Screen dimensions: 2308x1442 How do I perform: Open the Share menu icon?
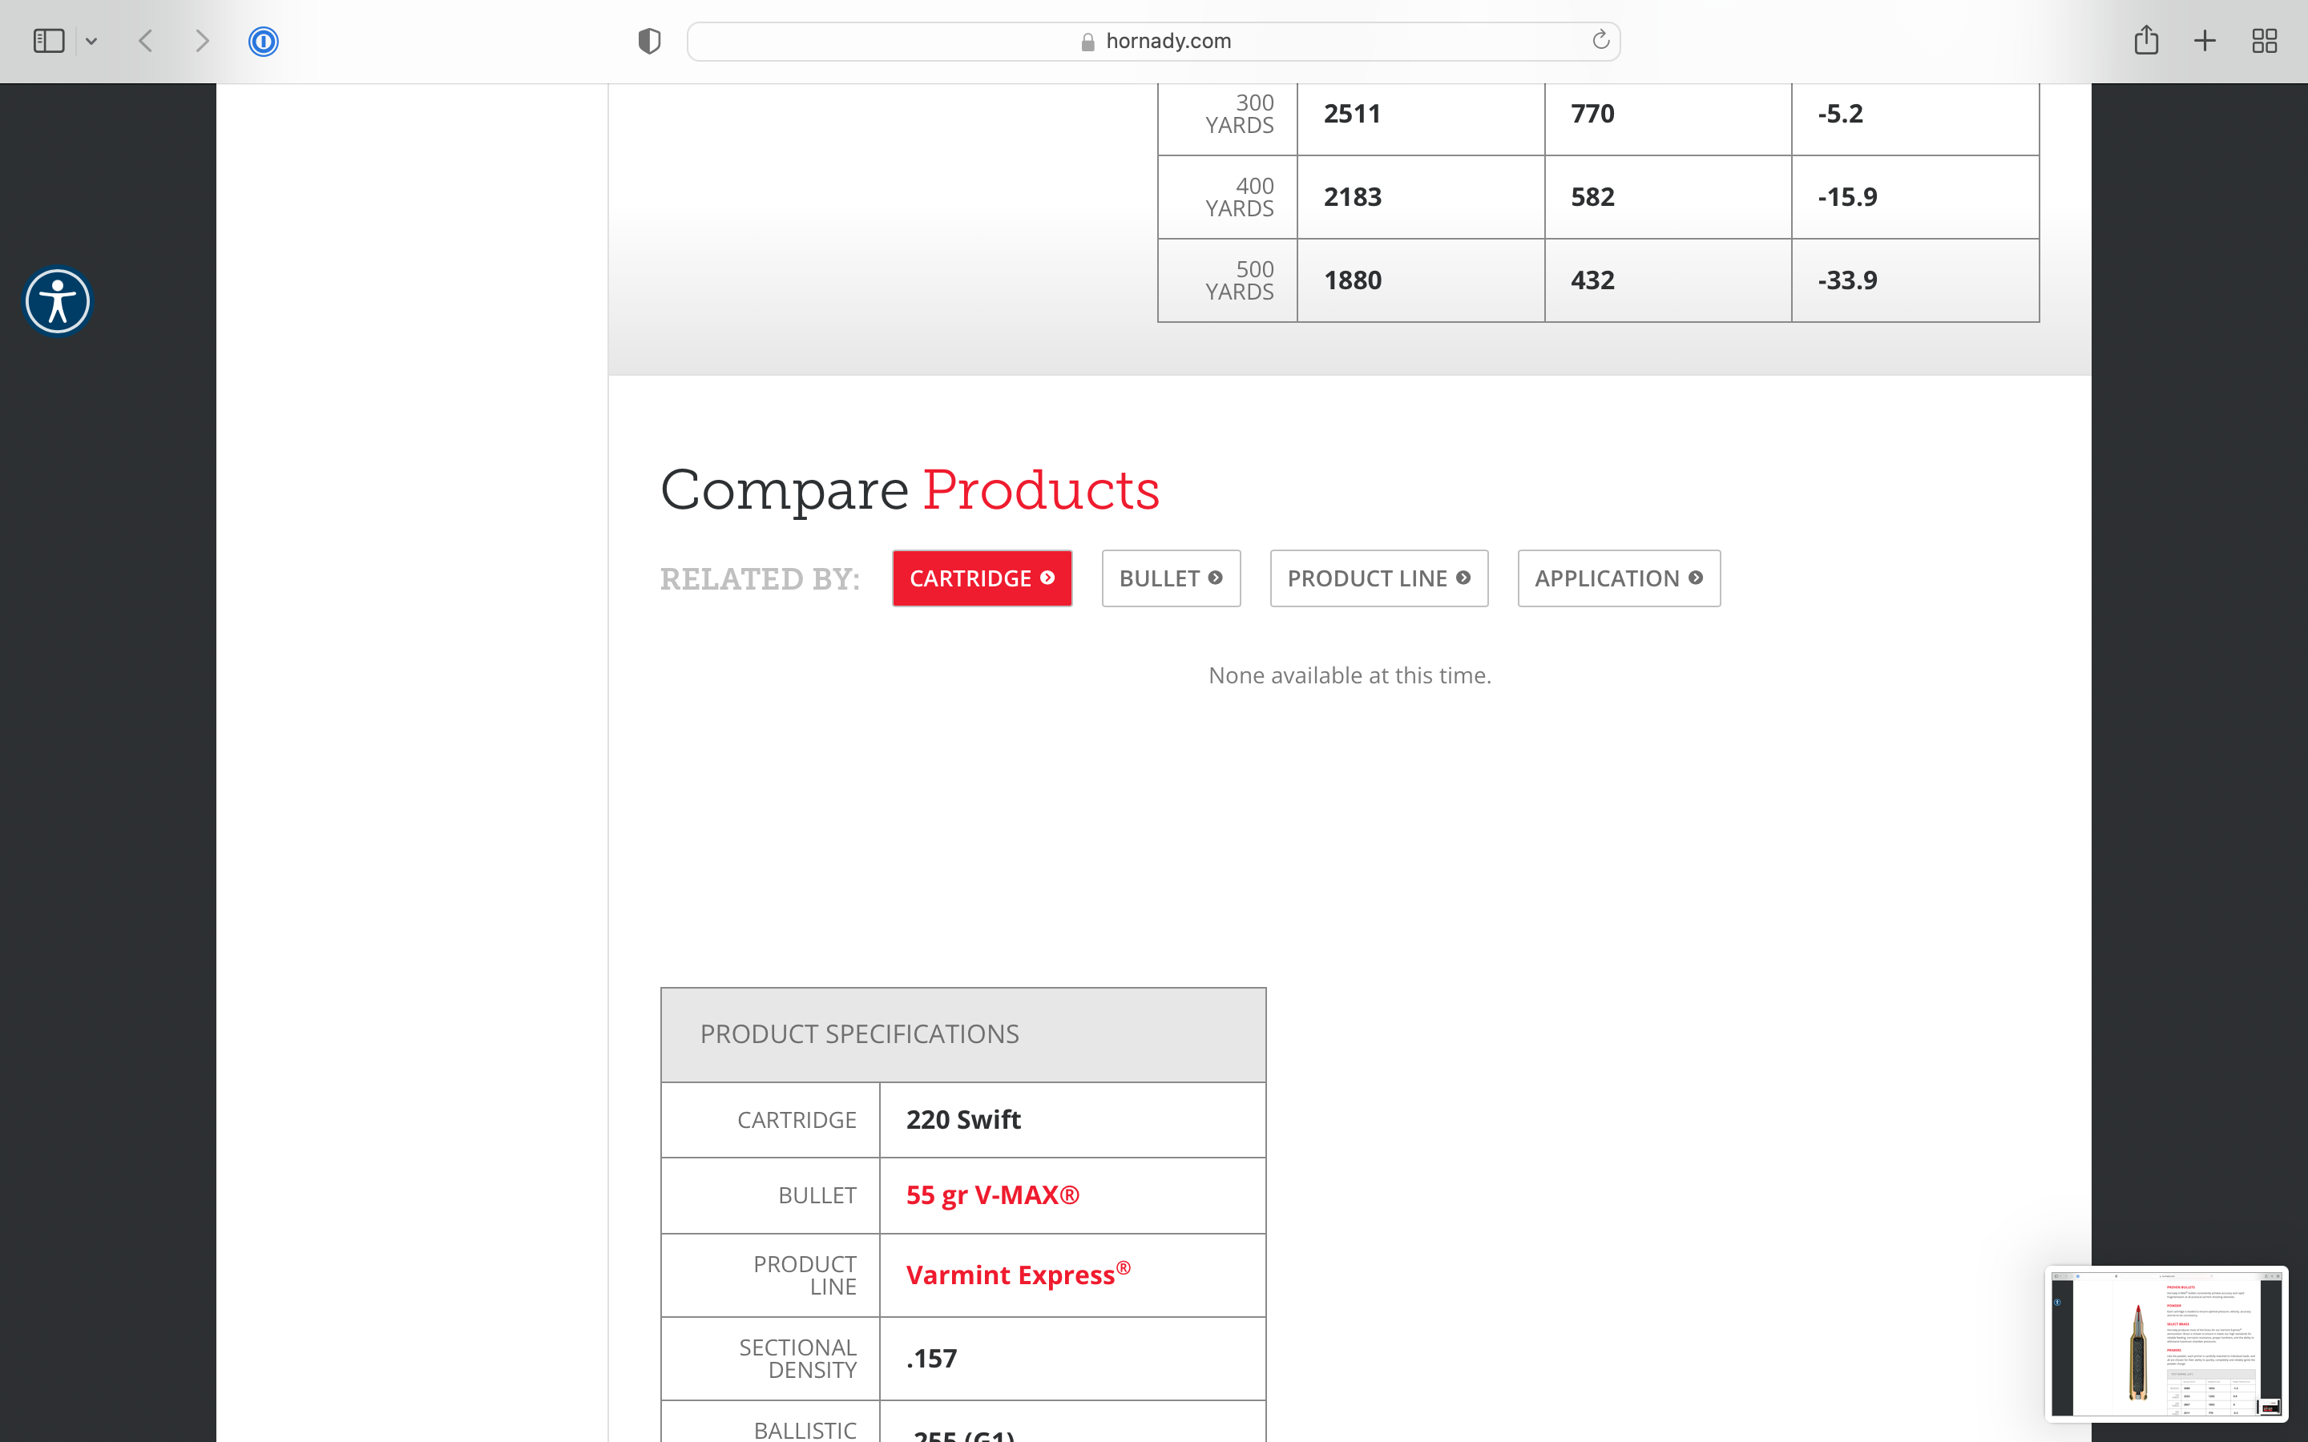(x=2146, y=40)
